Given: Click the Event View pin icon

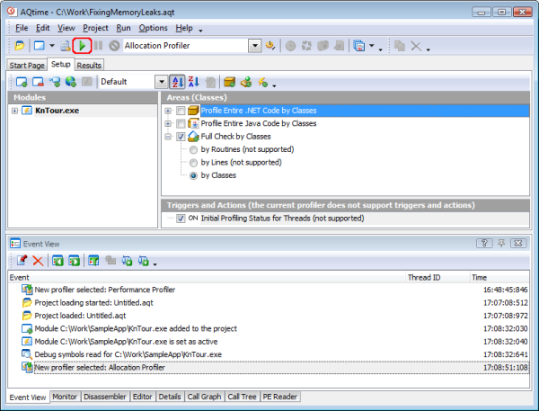Looking at the screenshot, I should click(501, 244).
